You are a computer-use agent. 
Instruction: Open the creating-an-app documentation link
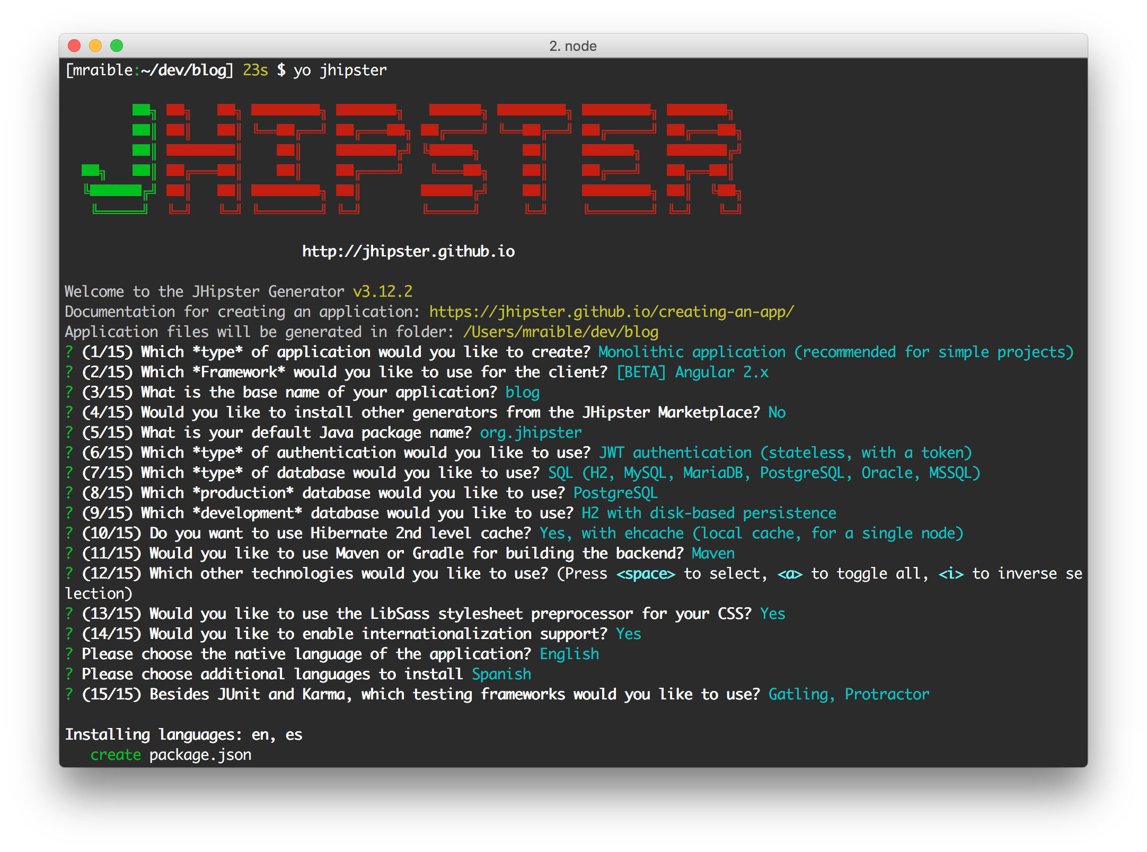[611, 312]
